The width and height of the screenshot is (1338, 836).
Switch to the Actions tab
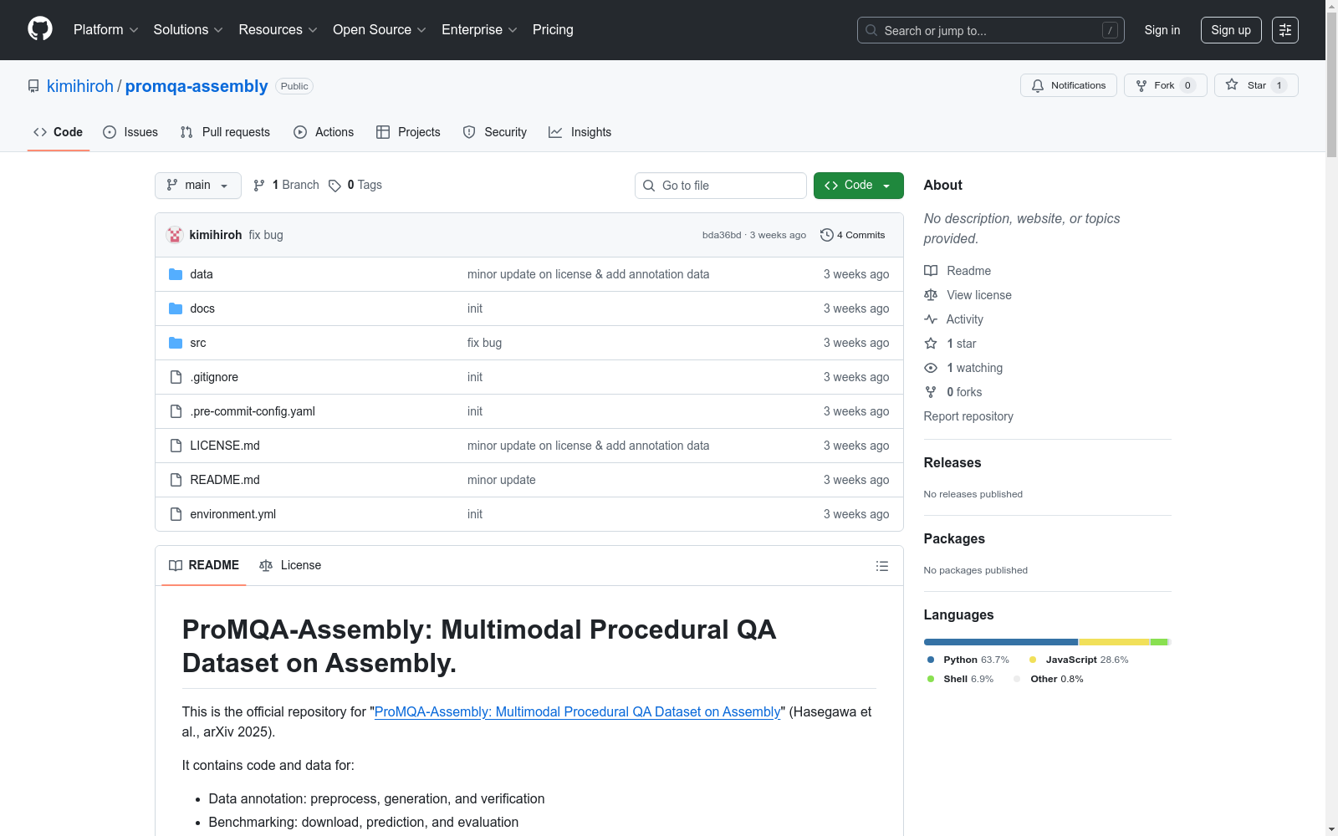324,132
